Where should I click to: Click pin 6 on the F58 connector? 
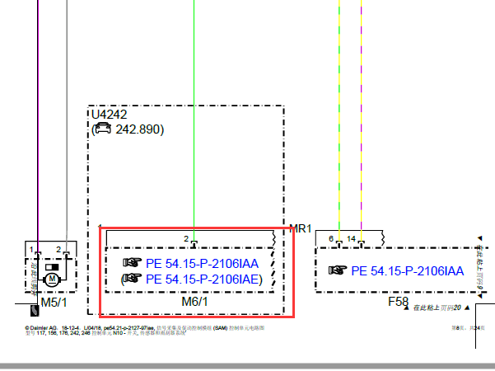click(331, 239)
